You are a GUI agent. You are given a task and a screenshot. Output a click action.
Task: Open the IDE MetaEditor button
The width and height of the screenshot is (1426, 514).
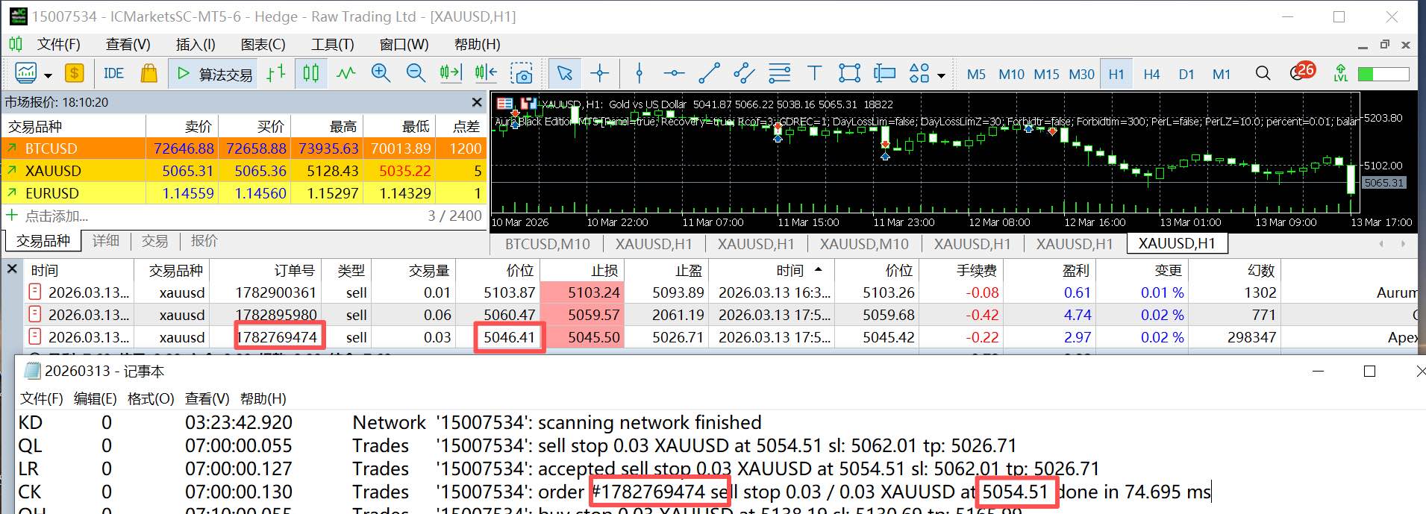(113, 73)
